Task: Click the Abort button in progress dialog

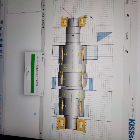Action: (x=28, y=73)
